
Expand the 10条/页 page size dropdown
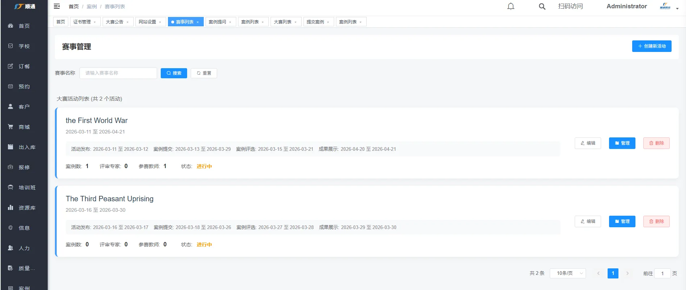(x=568, y=273)
